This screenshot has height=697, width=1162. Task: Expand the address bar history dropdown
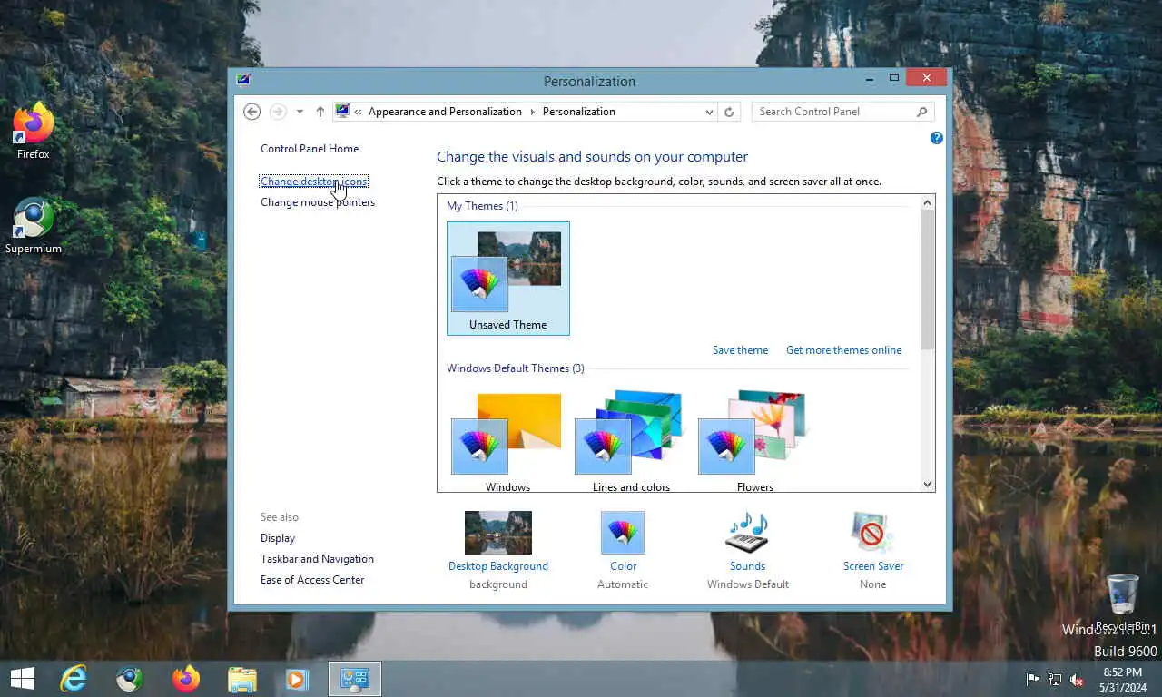[x=709, y=112]
